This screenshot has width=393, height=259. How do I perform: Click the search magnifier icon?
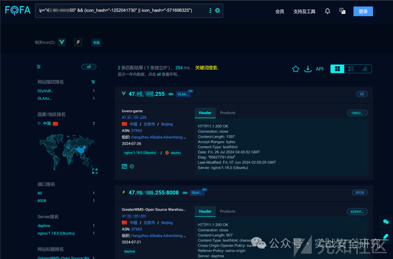218,11
